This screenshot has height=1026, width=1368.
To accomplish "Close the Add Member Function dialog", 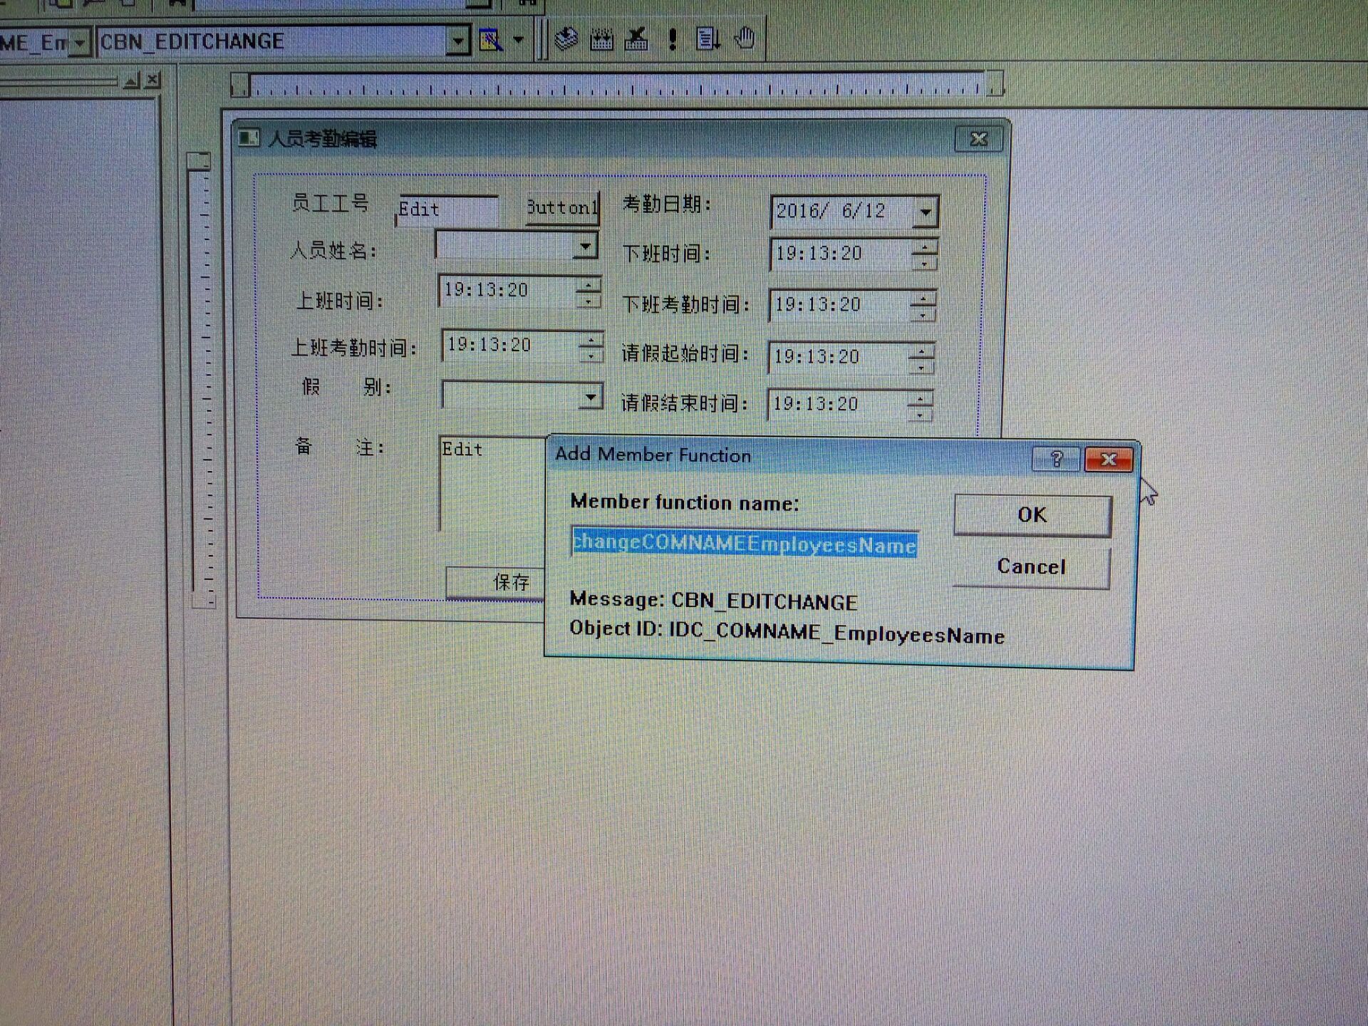I will (1108, 460).
